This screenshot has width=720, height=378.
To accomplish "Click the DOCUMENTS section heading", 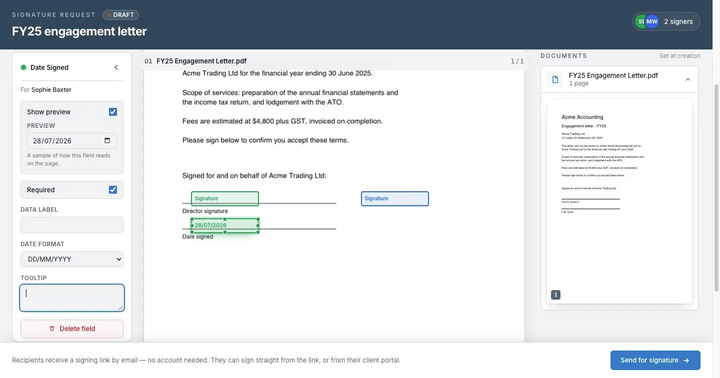I will pyautogui.click(x=563, y=56).
